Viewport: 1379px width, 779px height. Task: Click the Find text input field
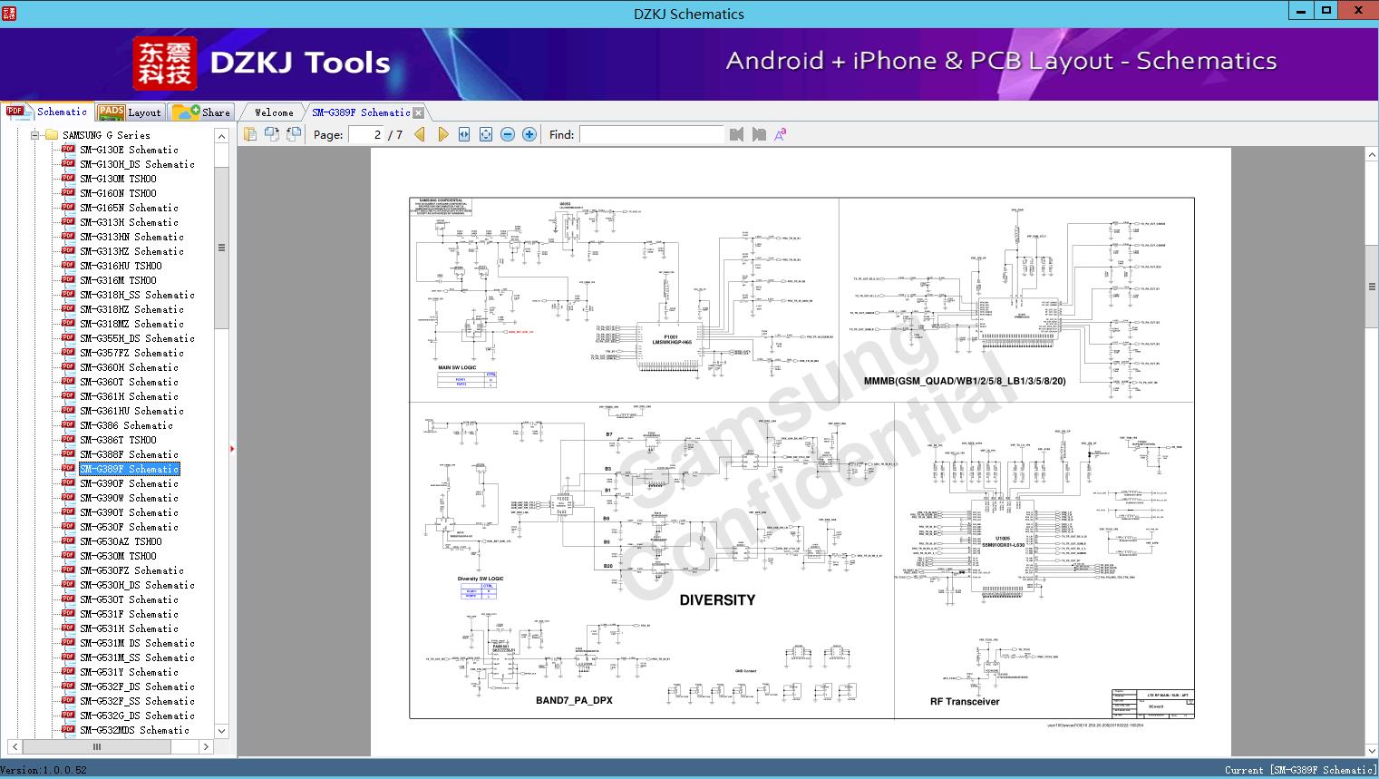pos(651,134)
